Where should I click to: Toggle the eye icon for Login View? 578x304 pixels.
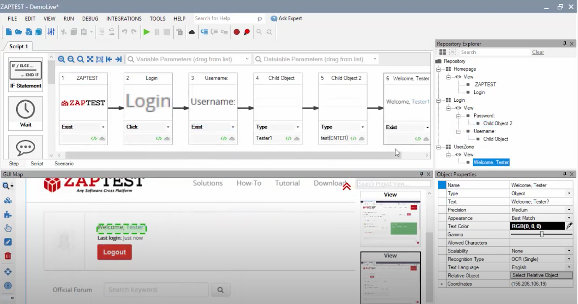click(x=458, y=108)
